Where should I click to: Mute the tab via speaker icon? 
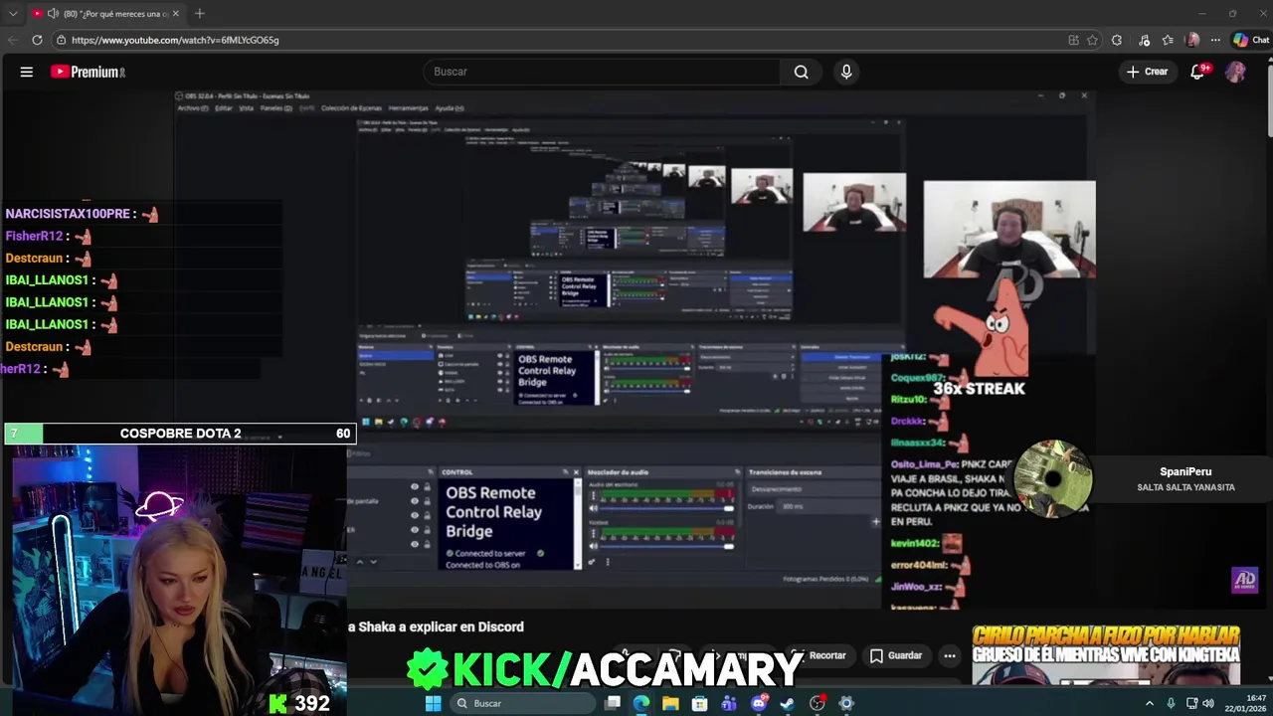[53, 14]
